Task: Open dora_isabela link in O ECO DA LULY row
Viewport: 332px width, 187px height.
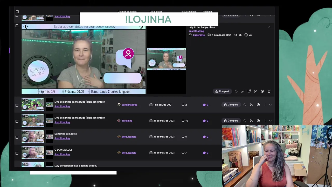Action: [129, 153]
